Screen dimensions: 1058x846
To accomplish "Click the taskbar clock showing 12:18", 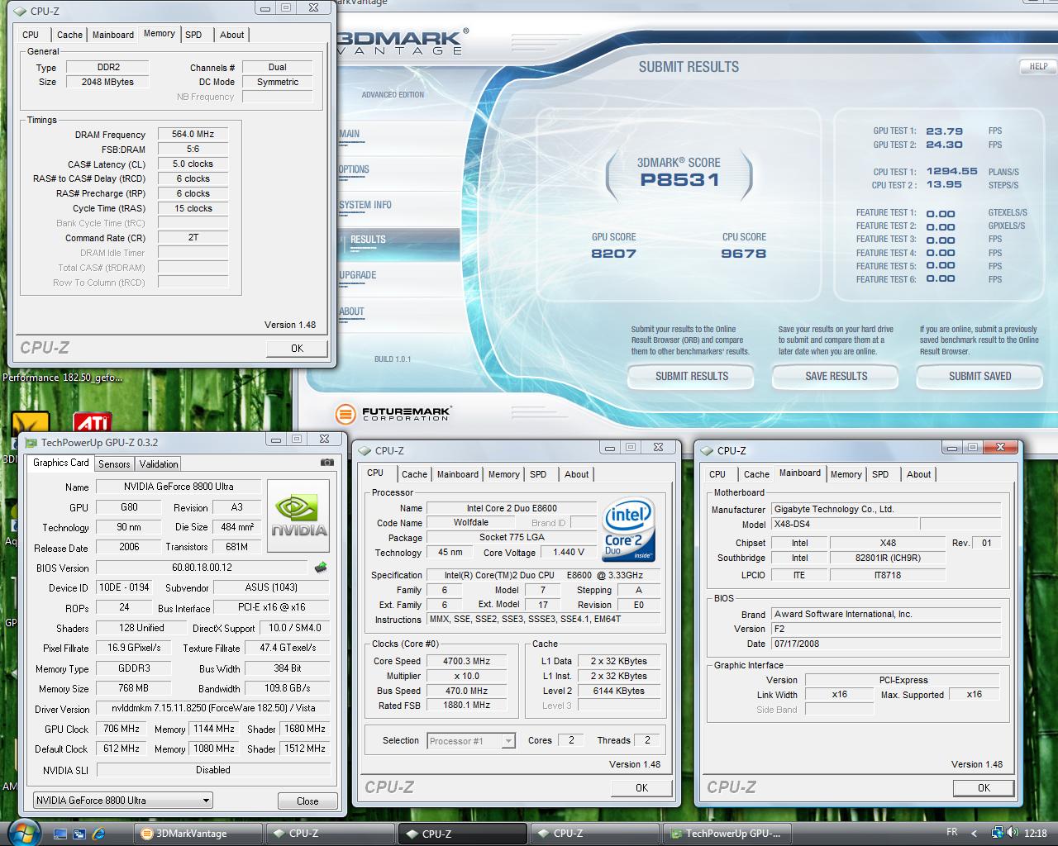I will click(1035, 833).
